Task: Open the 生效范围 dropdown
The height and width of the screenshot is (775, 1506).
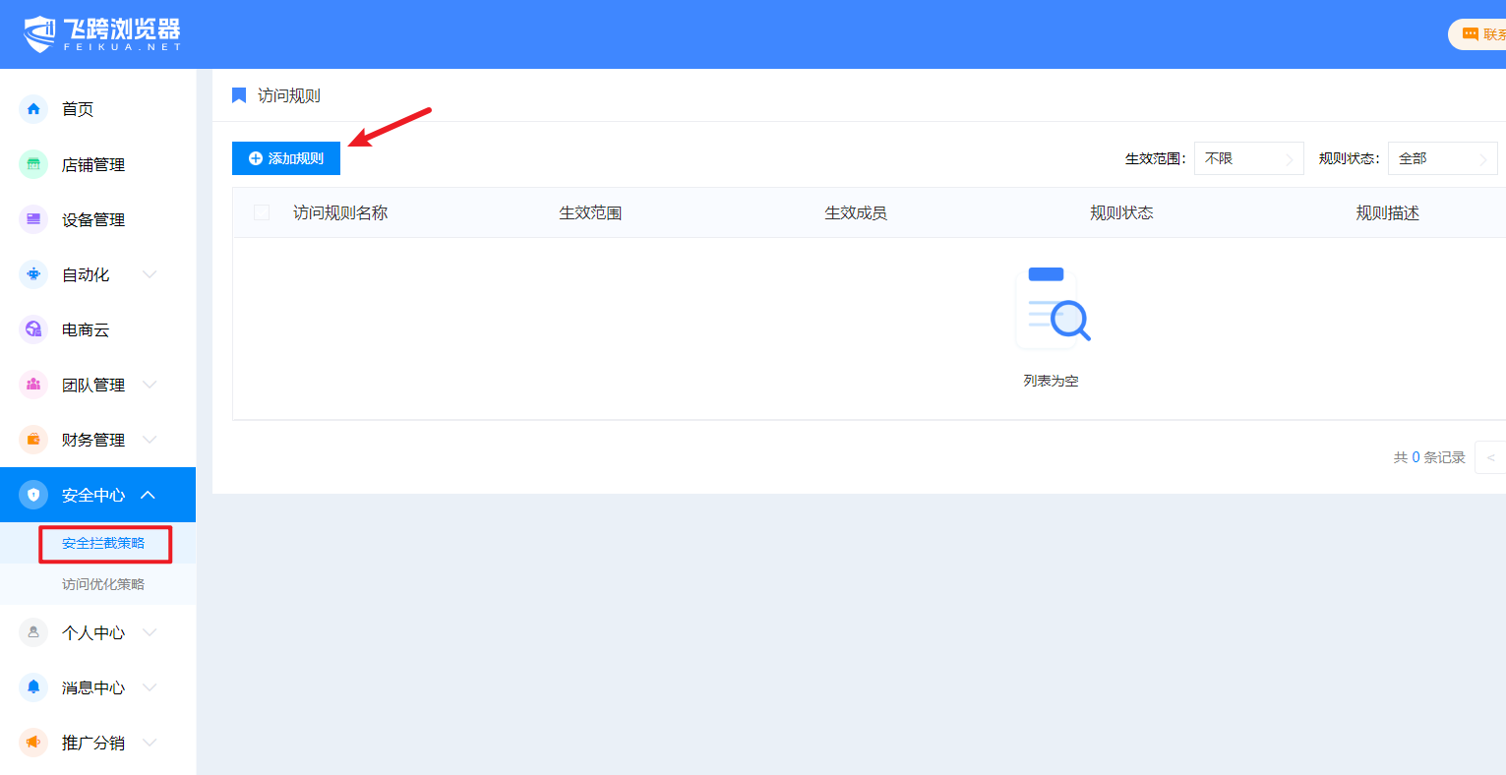Action: click(x=1248, y=158)
